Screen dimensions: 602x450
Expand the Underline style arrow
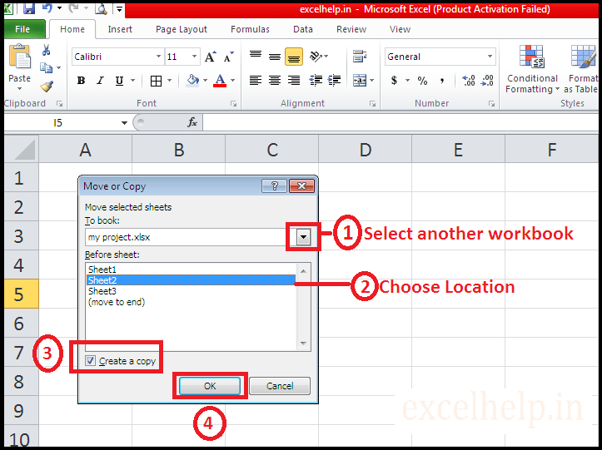pyautogui.click(x=133, y=81)
